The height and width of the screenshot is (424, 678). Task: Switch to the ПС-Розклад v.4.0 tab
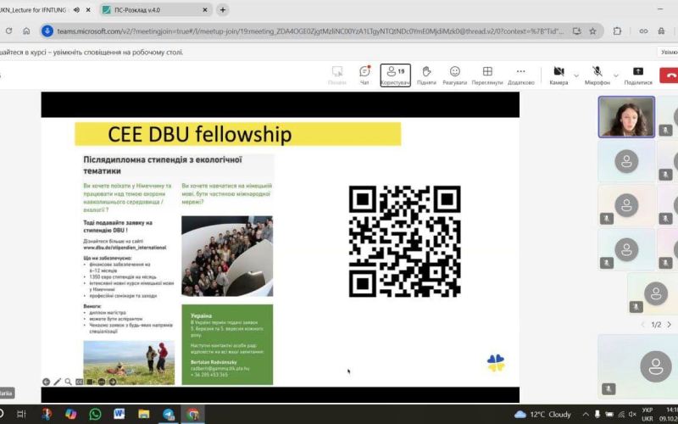pyautogui.click(x=151, y=10)
